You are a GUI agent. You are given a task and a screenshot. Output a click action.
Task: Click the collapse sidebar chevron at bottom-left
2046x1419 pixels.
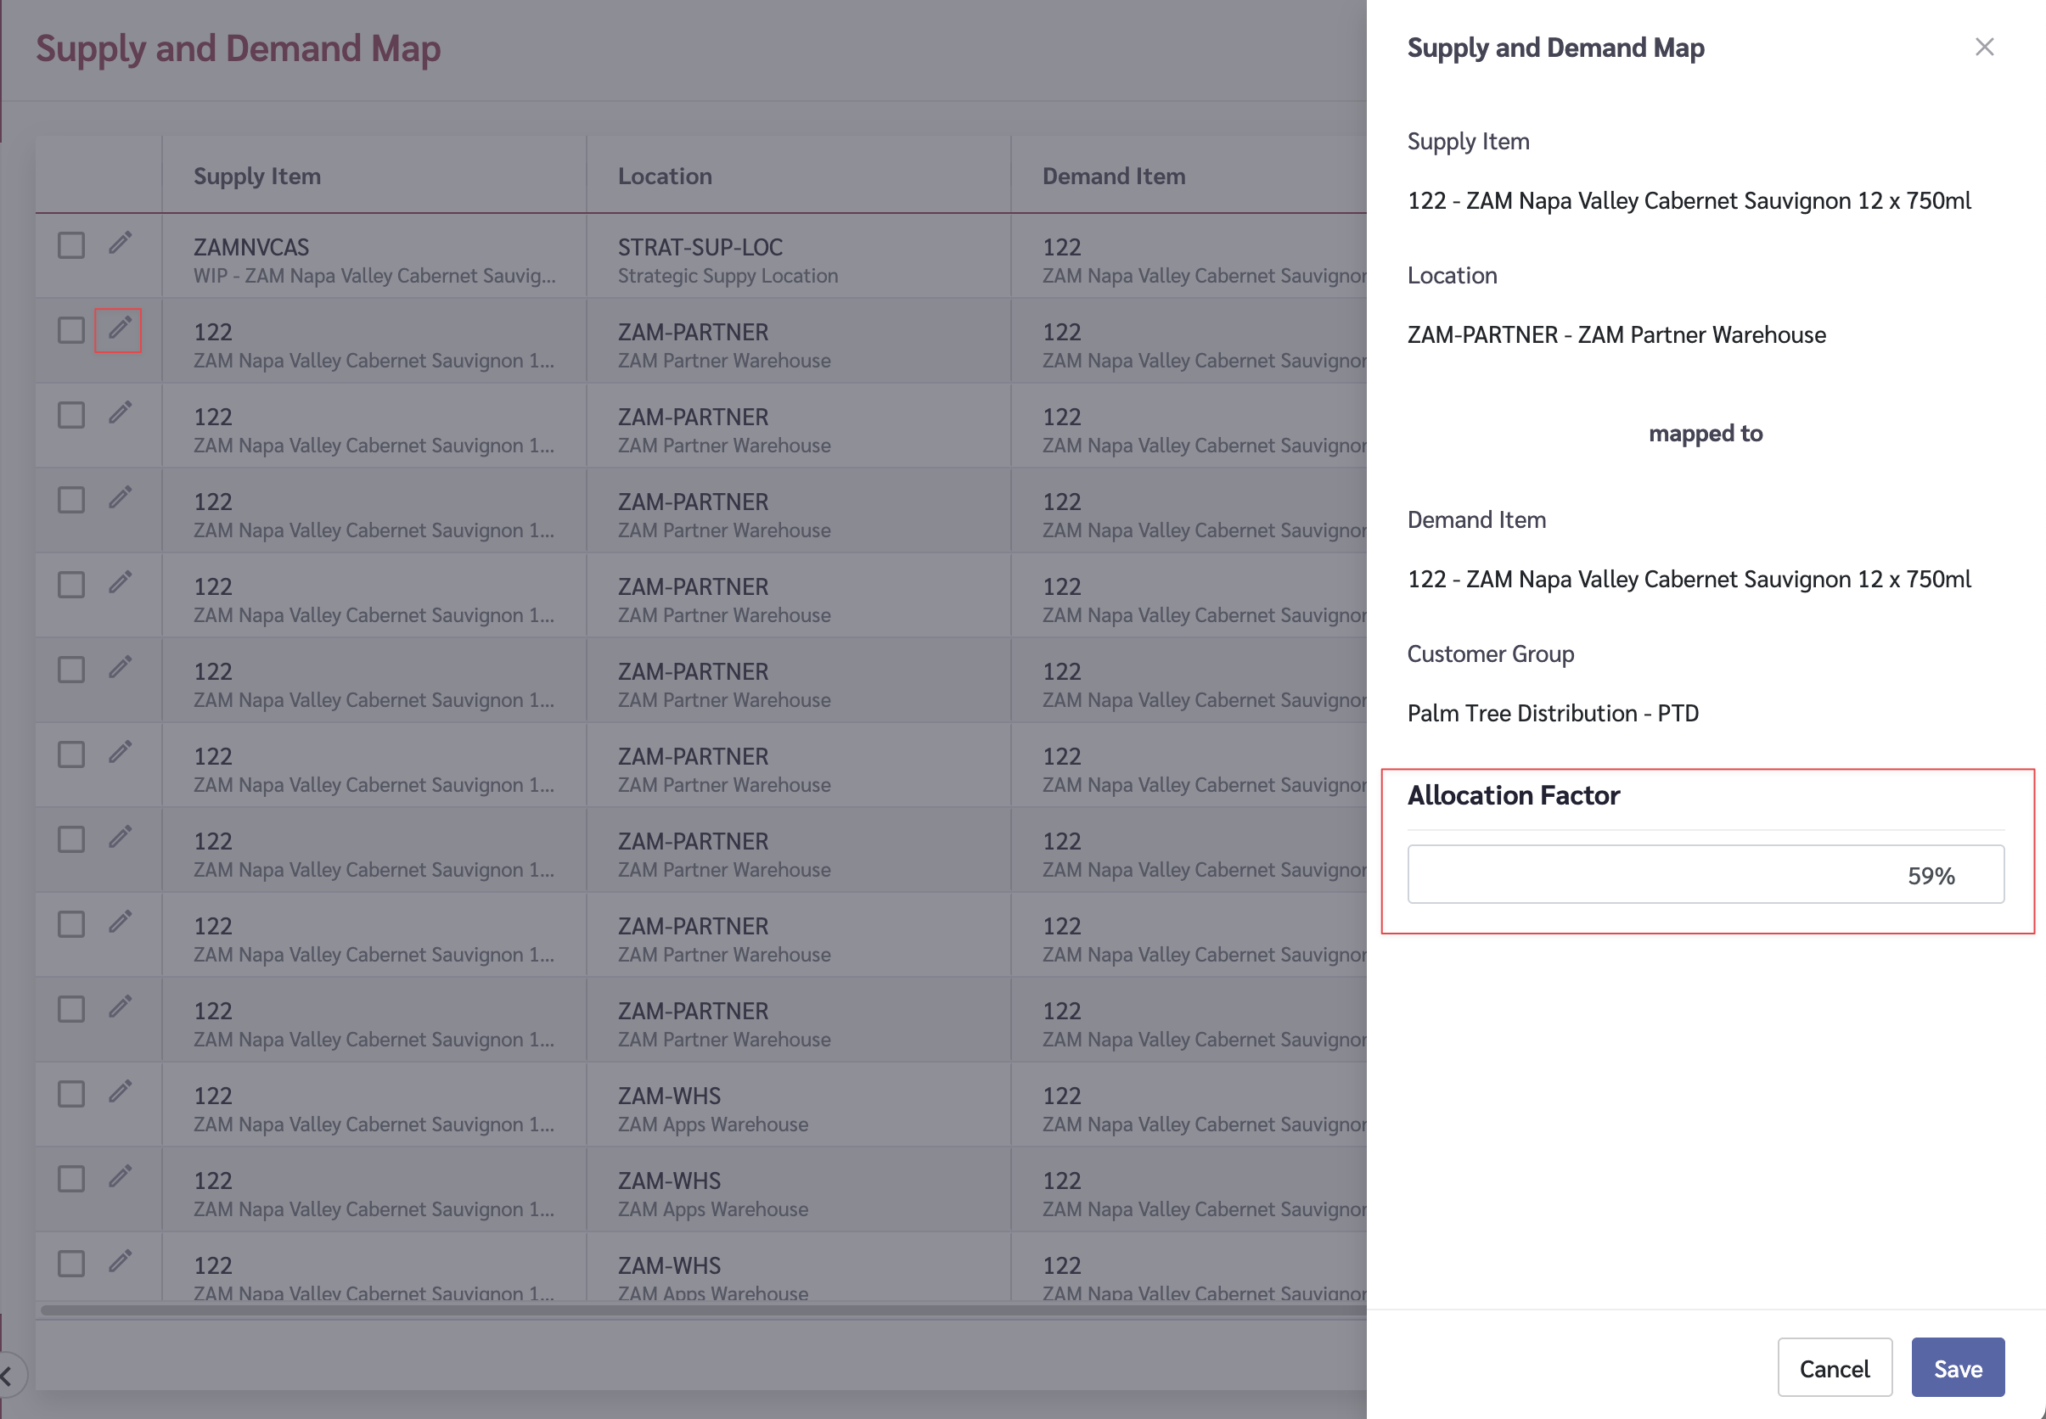[x=7, y=1377]
